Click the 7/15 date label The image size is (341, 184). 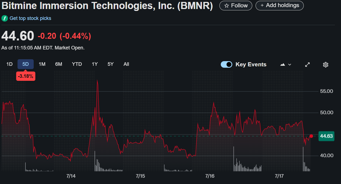click(x=140, y=176)
